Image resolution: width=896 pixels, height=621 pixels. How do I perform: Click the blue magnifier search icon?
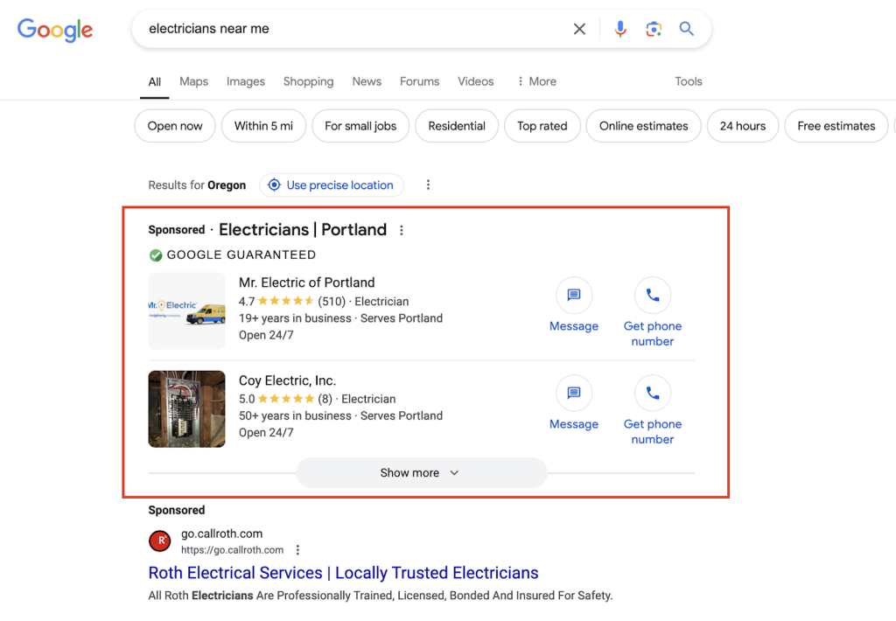tap(687, 29)
